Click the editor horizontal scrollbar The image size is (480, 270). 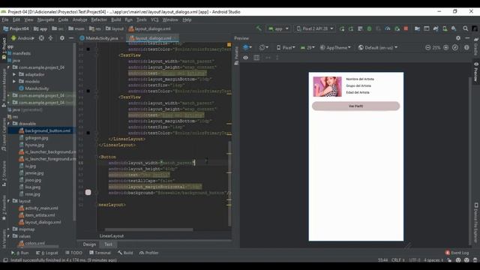(148, 229)
